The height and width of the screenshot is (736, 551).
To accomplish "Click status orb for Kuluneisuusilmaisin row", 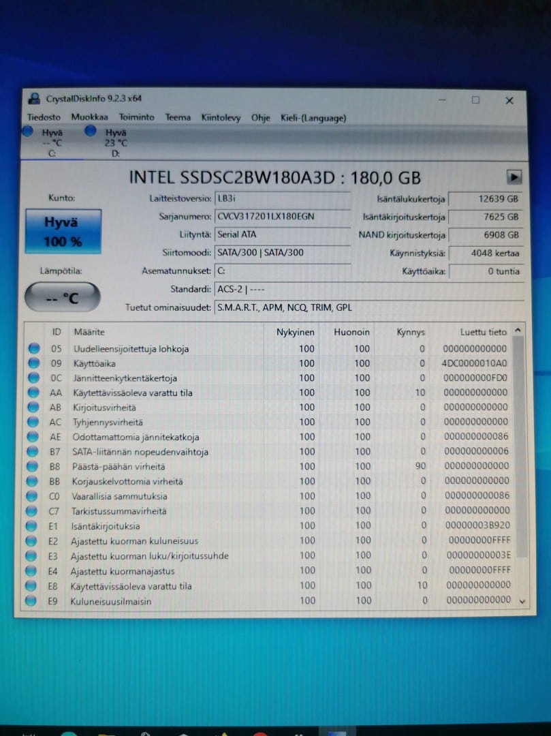I will tap(31, 601).
